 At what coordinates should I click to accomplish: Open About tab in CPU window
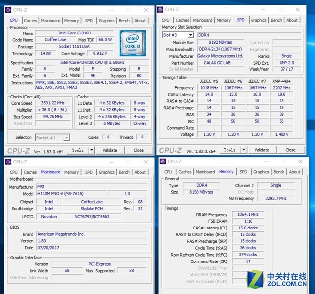[140, 21]
